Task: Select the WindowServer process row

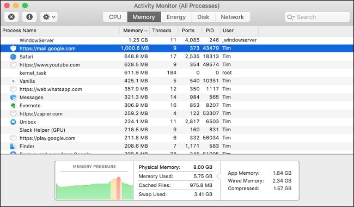Action: 177,40
